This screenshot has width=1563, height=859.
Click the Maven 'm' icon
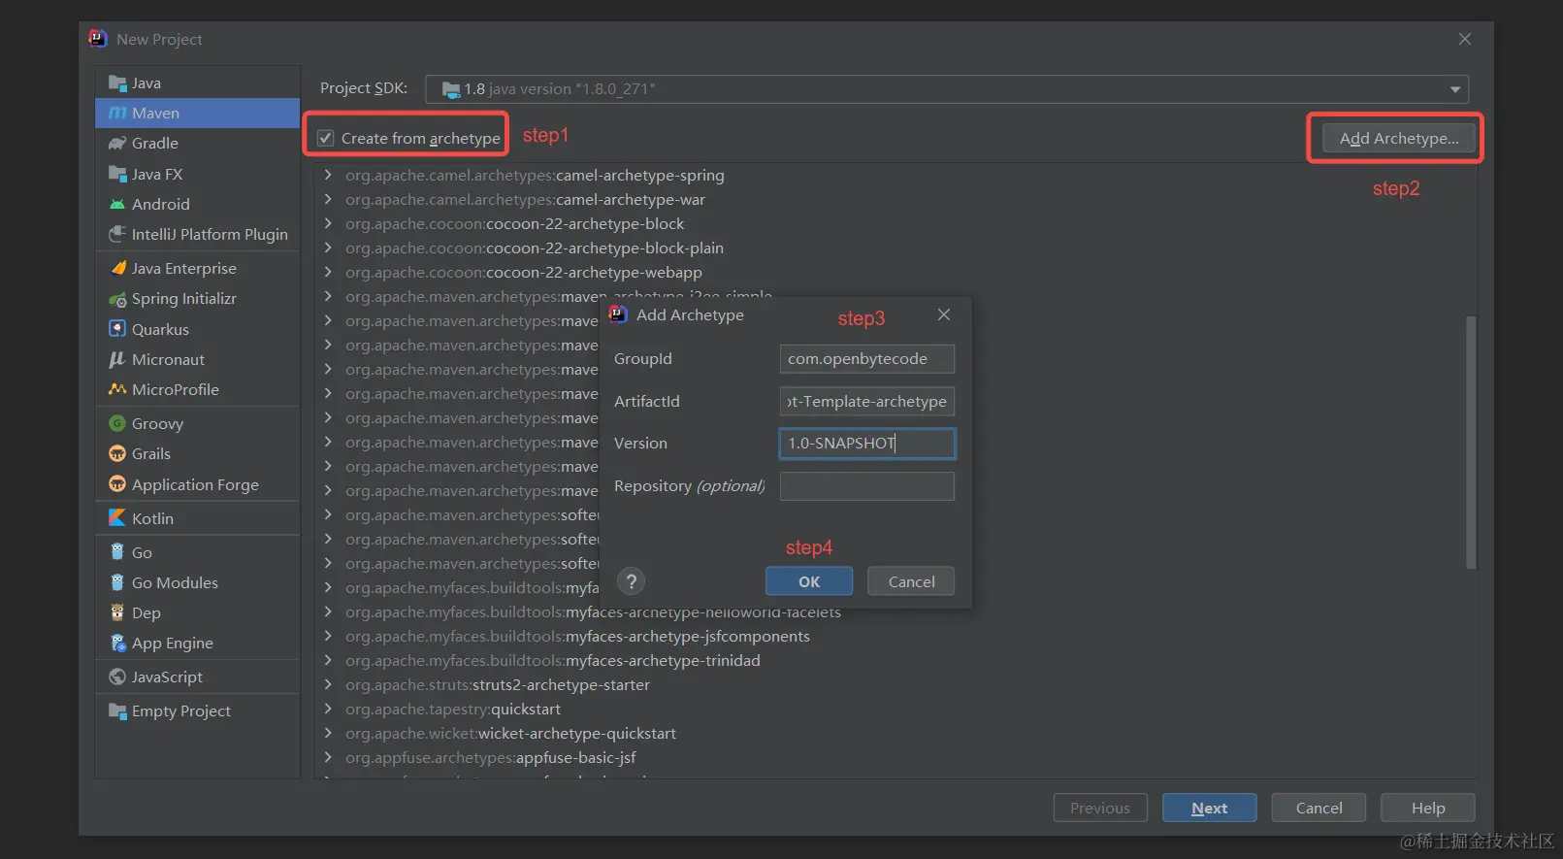point(117,113)
